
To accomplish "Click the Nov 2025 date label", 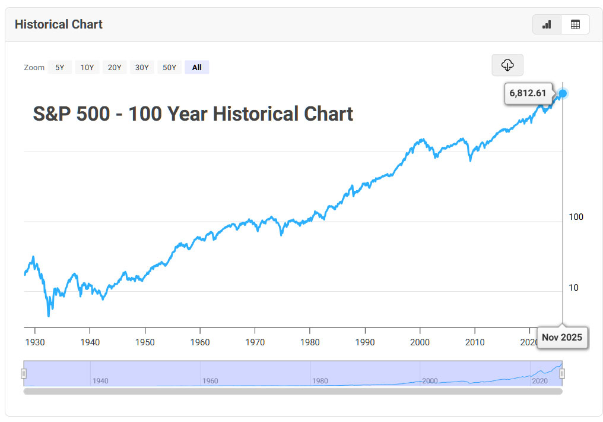I will click(562, 338).
